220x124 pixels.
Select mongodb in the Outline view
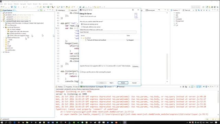click(x=178, y=19)
